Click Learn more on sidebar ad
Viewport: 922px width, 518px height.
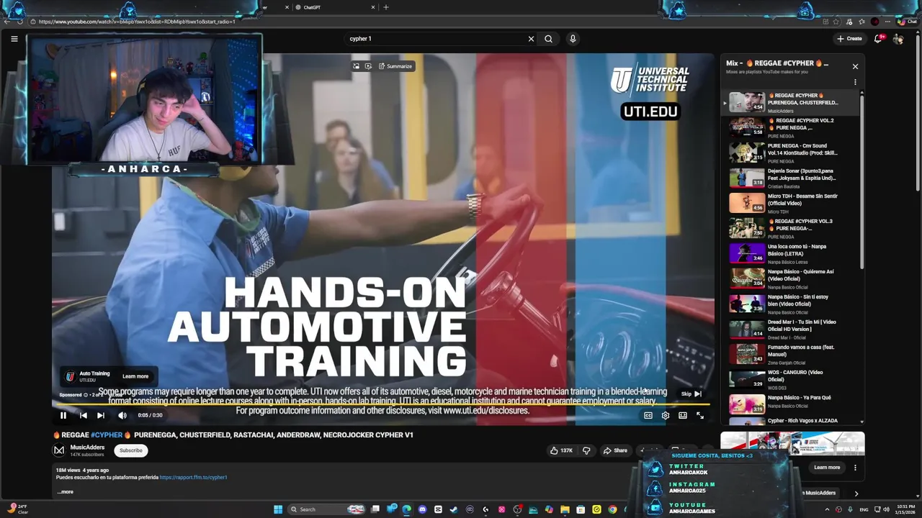(827, 468)
